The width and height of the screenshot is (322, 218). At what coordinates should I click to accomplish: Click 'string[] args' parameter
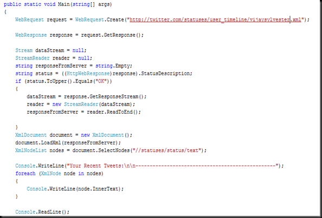coord(91,4)
